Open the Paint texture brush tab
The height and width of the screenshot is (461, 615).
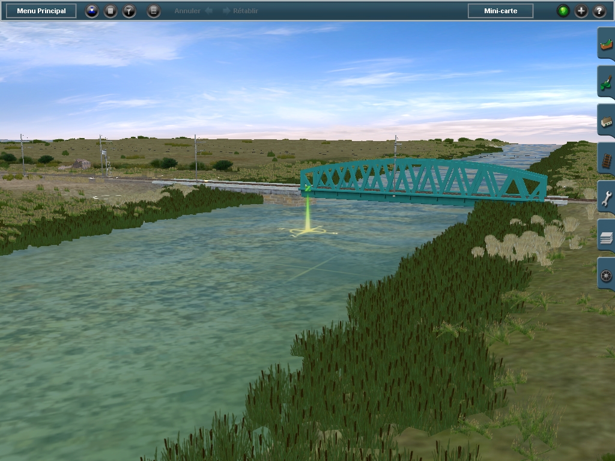pos(607,82)
